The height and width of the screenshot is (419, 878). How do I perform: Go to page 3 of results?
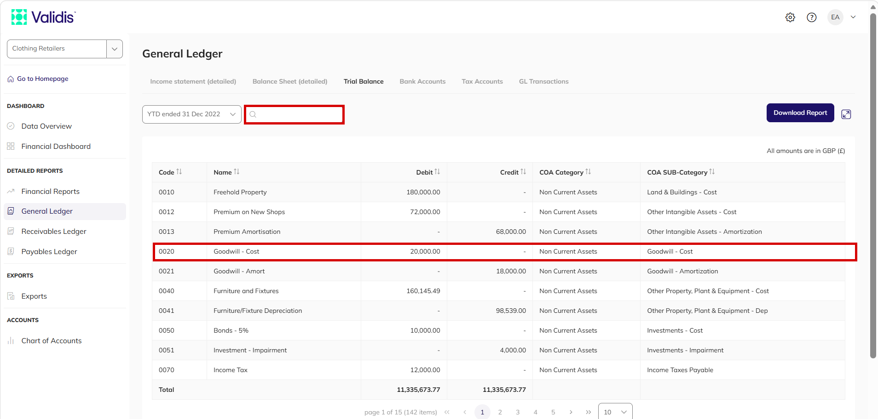coord(518,412)
